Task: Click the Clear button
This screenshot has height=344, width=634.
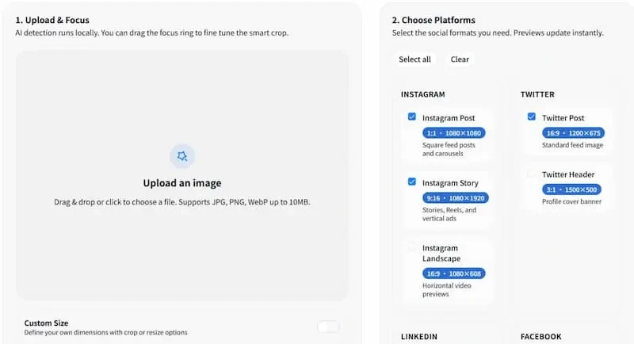Action: point(460,59)
